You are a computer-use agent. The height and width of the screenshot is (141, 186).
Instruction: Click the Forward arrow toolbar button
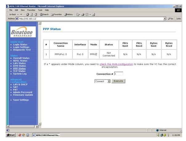(21, 15)
